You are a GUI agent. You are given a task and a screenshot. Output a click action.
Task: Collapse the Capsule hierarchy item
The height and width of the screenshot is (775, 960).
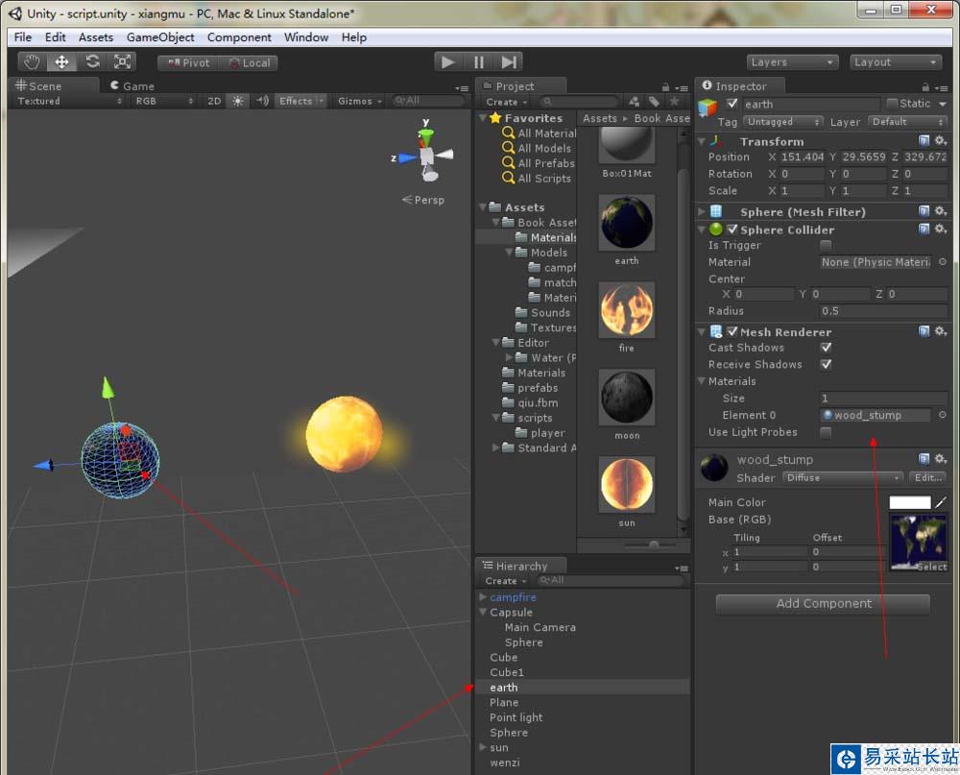(x=483, y=612)
